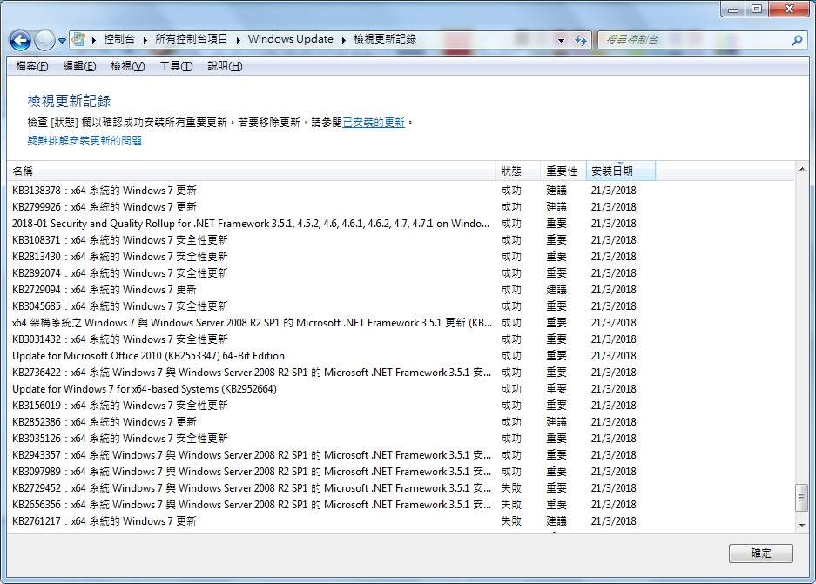Expand the address bar history dropdown
816x584 pixels.
coord(561,39)
